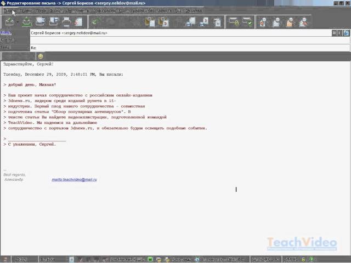Click the document icon with blue floppy disk
This screenshot has height=263, width=351.
pos(191,22)
